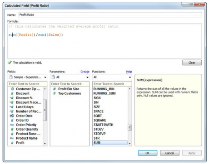Select the Top Customers parameter name
This screenshot has width=209, height=164.
coord(70,93)
